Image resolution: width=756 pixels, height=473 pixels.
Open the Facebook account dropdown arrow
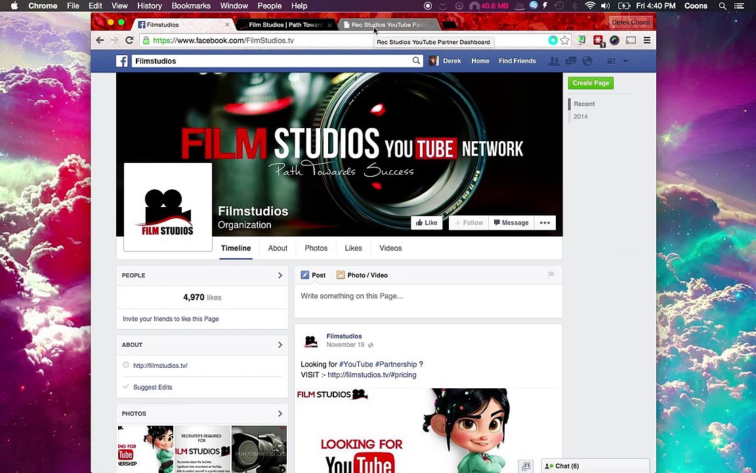625,61
